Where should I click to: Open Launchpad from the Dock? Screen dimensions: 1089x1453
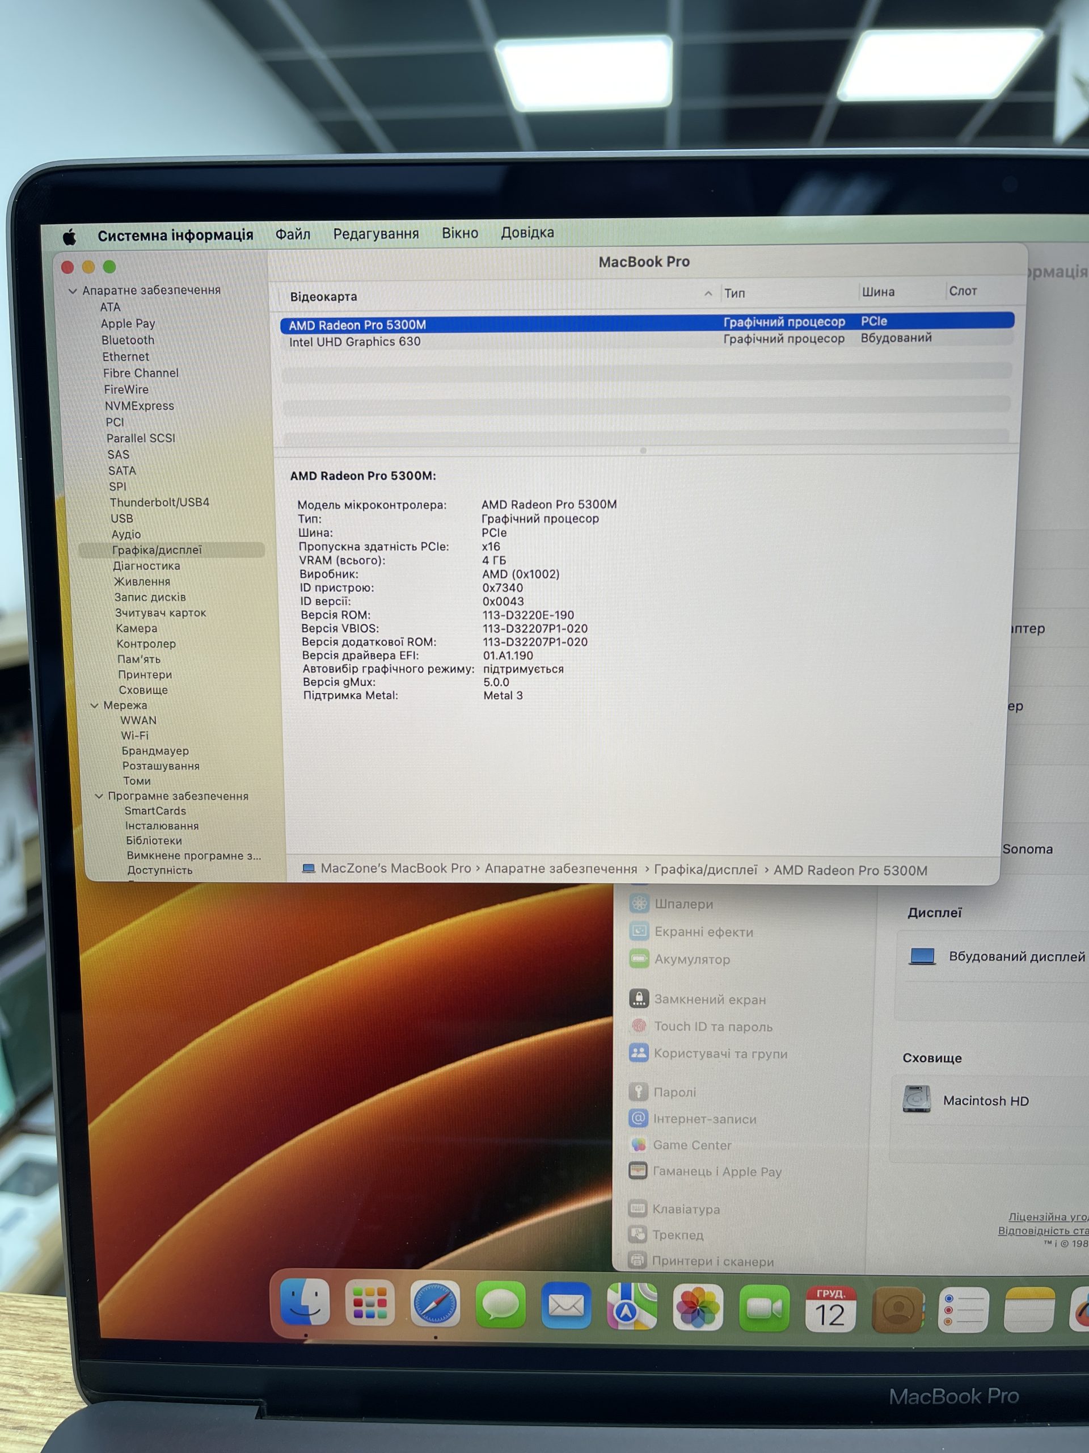point(370,1303)
